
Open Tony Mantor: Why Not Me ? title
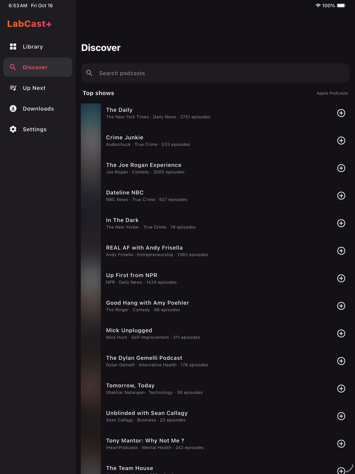tap(145, 441)
